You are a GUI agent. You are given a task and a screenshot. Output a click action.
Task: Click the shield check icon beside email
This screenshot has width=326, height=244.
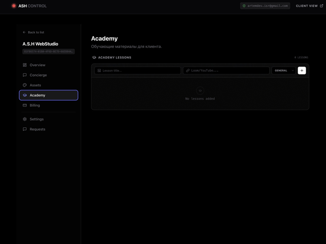[244, 6]
